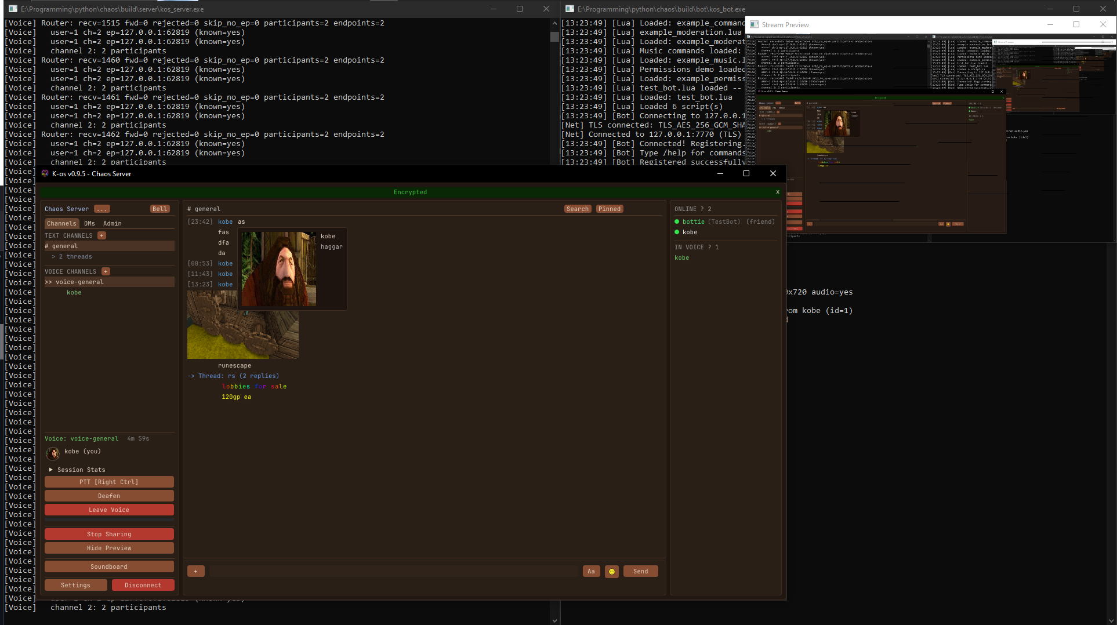Send the message

641,572
